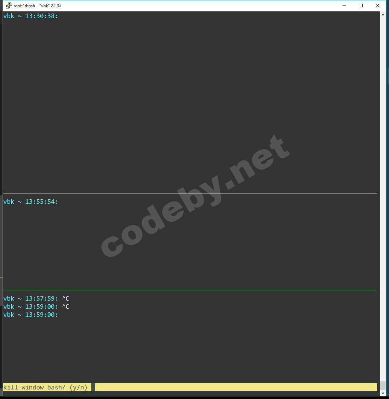Minimize the PuTTY terminal window

pyautogui.click(x=344, y=6)
